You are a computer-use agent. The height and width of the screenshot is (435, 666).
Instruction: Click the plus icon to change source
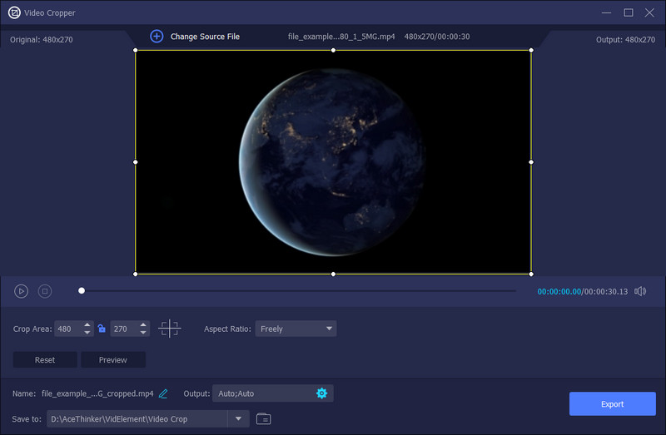(x=157, y=37)
